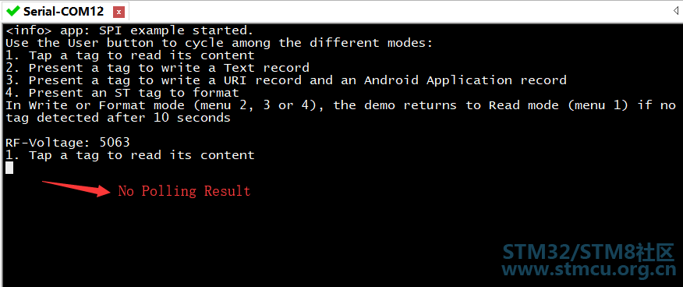The image size is (683, 287).
Task: Click the green checkmark connection status icon
Action: point(13,11)
